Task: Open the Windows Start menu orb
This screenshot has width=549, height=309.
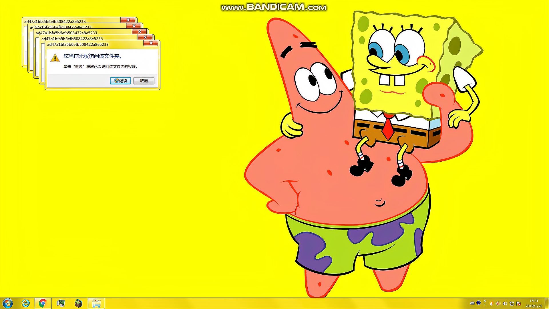Action: [8, 303]
